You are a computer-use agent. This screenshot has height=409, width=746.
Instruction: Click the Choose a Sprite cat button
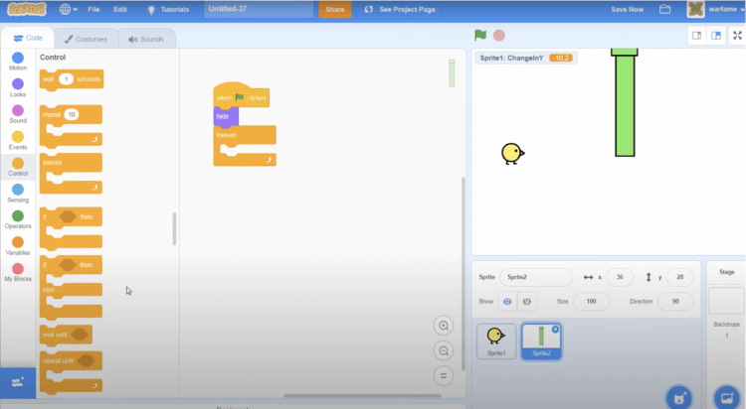[x=679, y=397]
